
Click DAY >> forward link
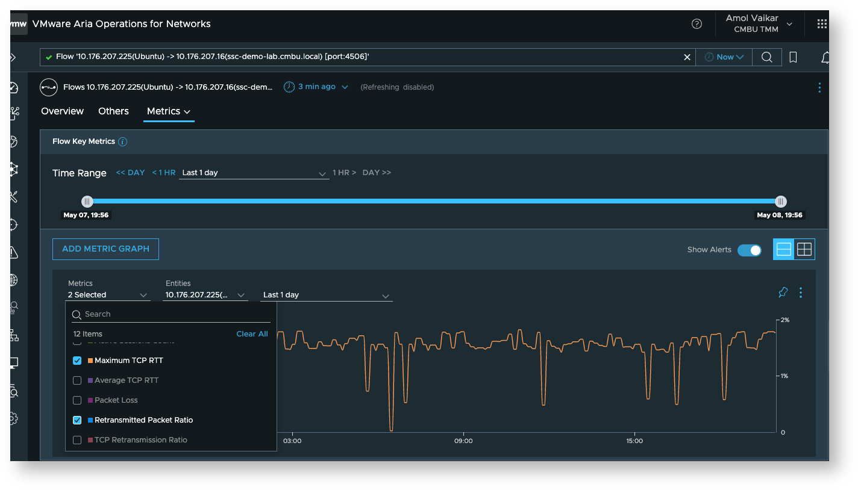(377, 173)
